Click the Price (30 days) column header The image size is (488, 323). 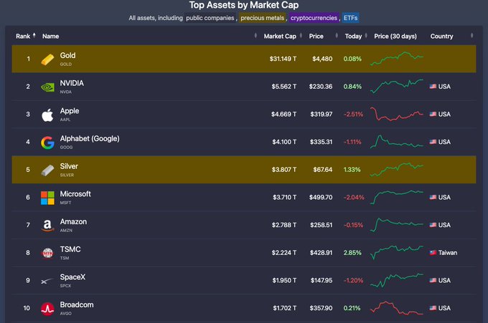pos(395,36)
